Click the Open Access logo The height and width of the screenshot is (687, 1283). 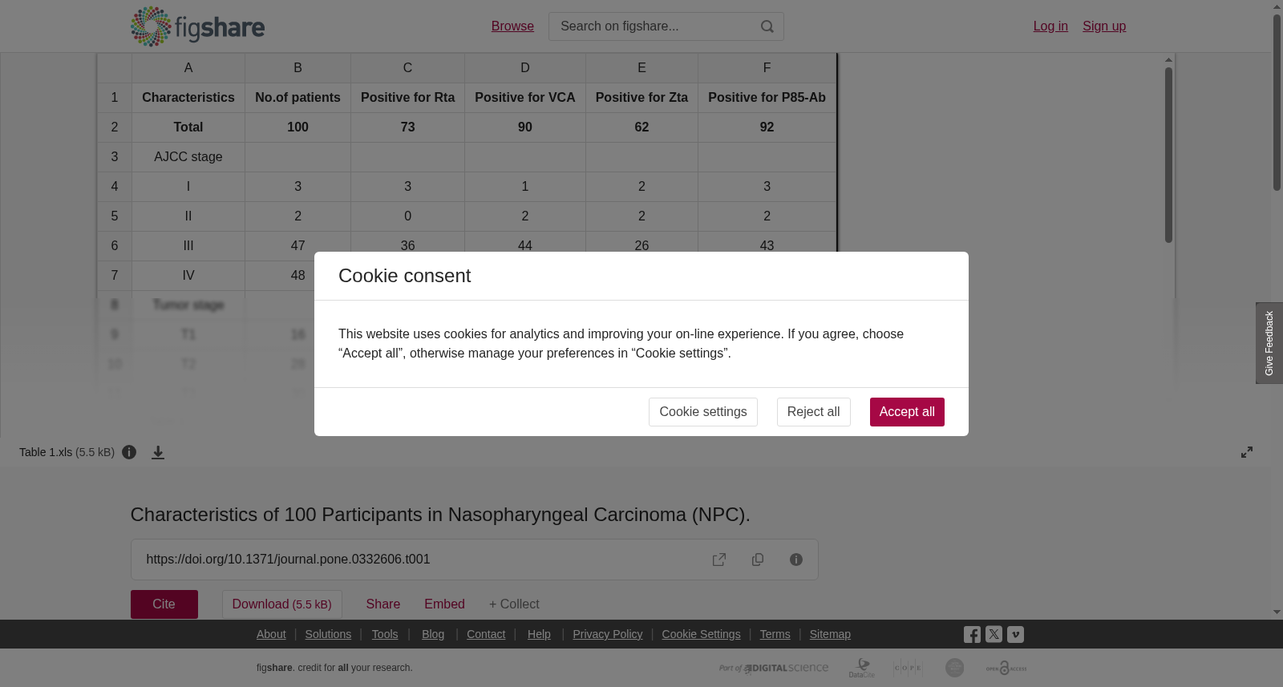pyautogui.click(x=1006, y=668)
